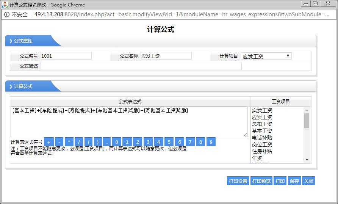This screenshot has height=204, width=338.
Task: Insert the multiplication asterisk symbol
Action: tap(69, 142)
